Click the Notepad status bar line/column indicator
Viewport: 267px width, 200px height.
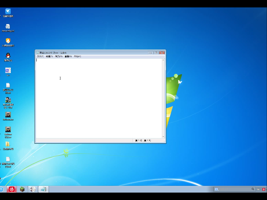pos(143,140)
